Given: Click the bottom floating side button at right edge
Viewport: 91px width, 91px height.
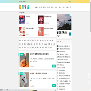Looking at the screenshot, I should click(x=89, y=85).
